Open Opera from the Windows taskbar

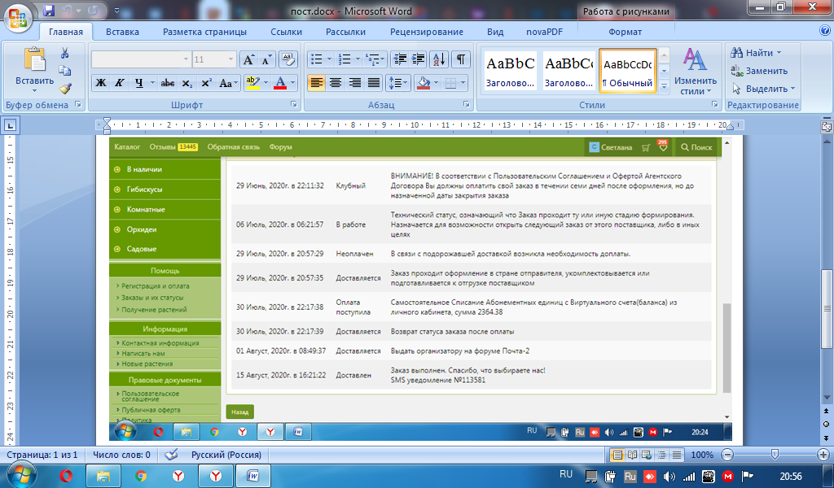[x=66, y=475]
